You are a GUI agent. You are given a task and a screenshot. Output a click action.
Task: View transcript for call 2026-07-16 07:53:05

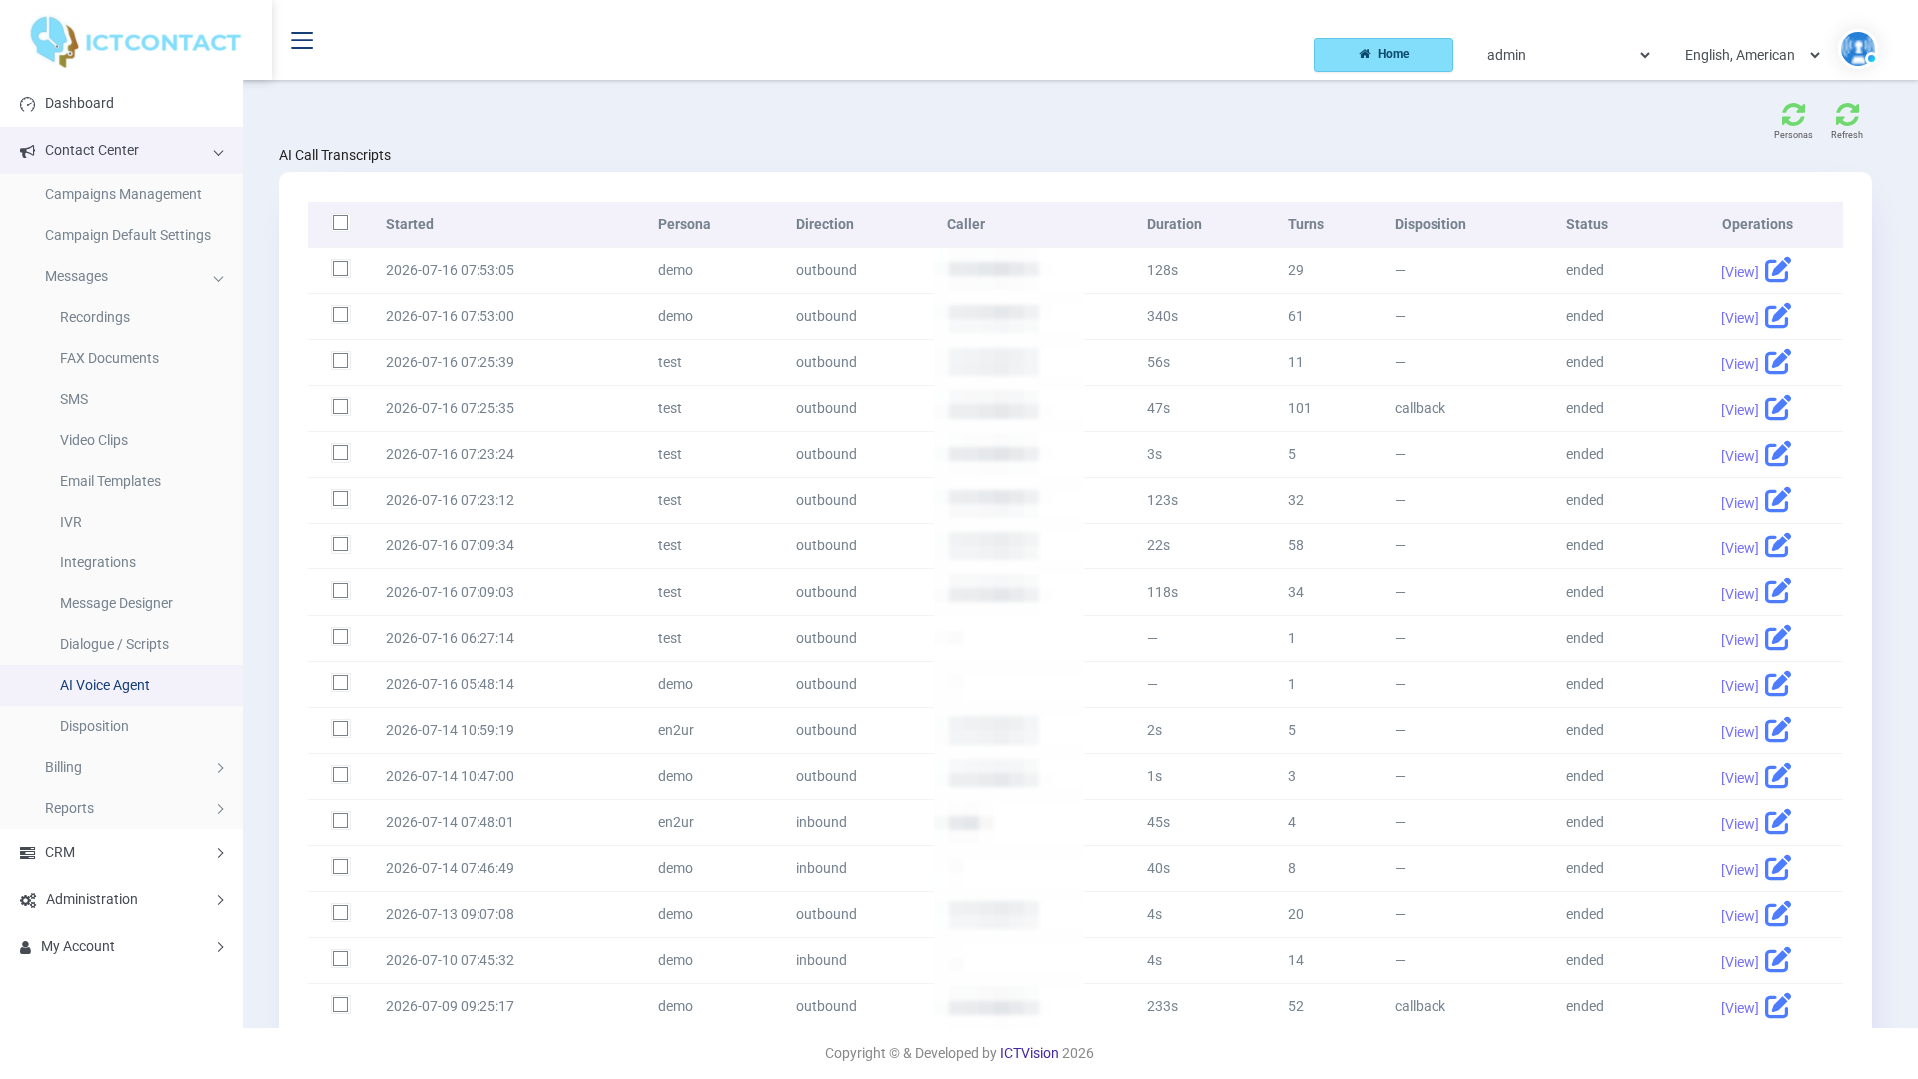click(x=1739, y=272)
